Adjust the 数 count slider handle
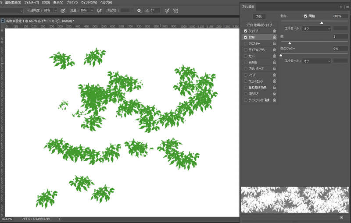The height and width of the screenshot is (223, 351). [290, 43]
